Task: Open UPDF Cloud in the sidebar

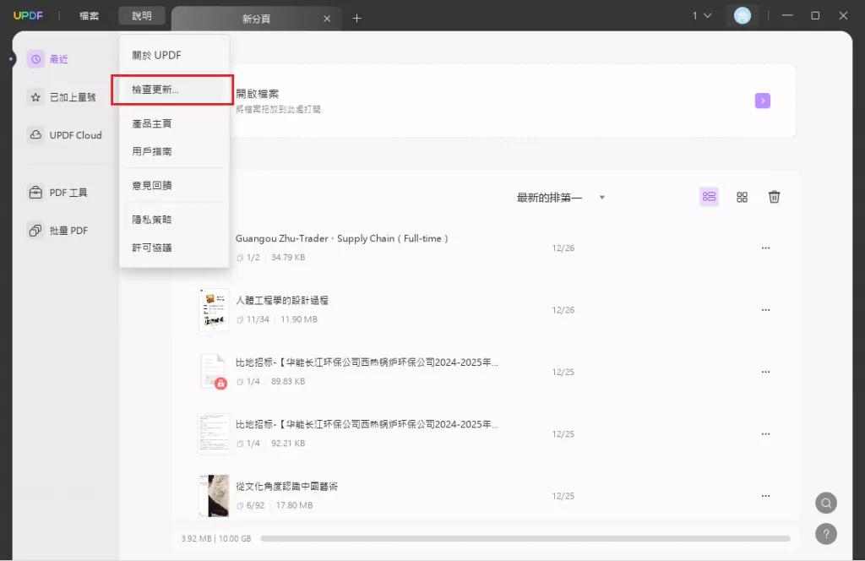Action: coord(75,135)
